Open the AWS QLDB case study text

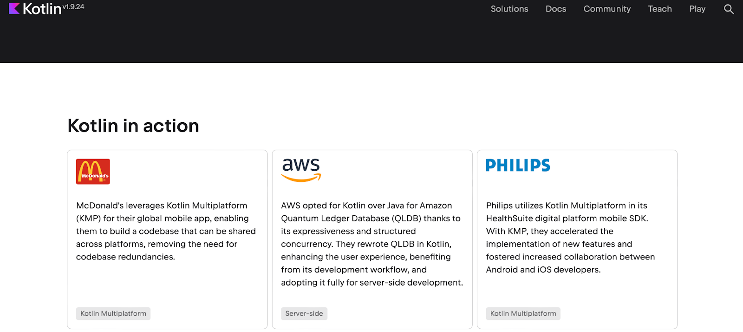point(372,244)
